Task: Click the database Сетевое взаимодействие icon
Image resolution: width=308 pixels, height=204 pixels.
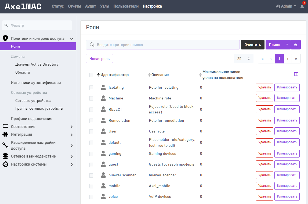Action: (x=5, y=156)
